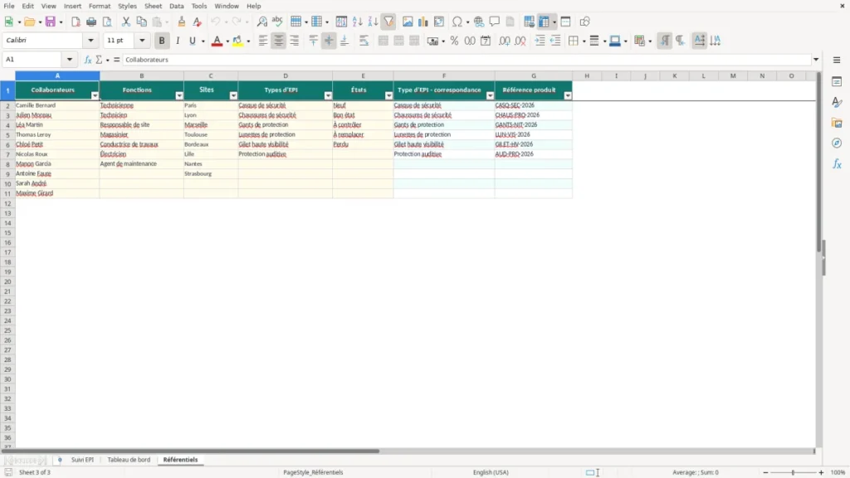Open the Format menu
The image size is (850, 478).
click(x=100, y=6)
